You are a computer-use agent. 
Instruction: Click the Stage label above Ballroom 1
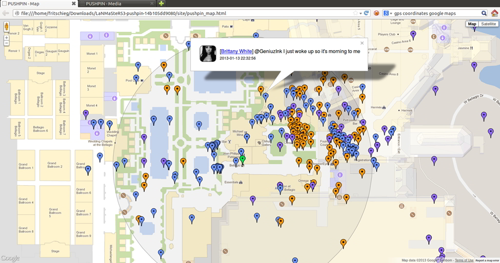(41, 73)
